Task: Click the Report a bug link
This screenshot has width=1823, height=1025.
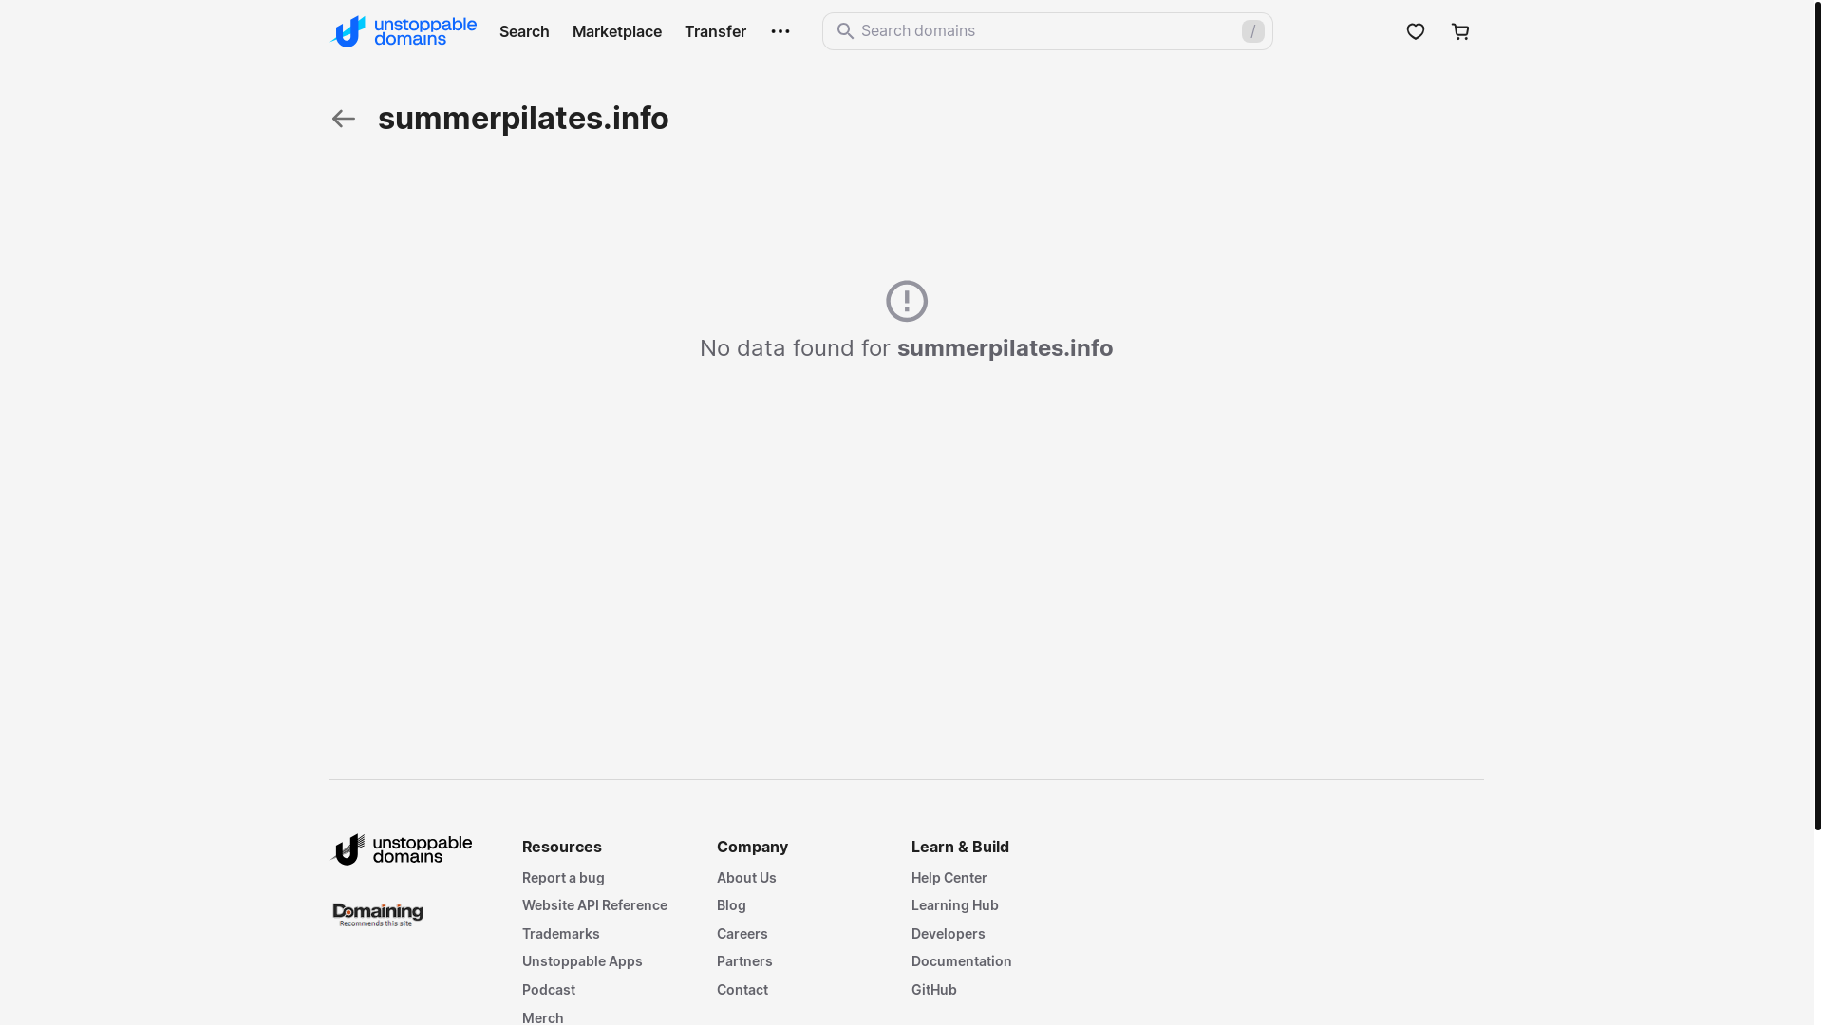Action: click(563, 878)
